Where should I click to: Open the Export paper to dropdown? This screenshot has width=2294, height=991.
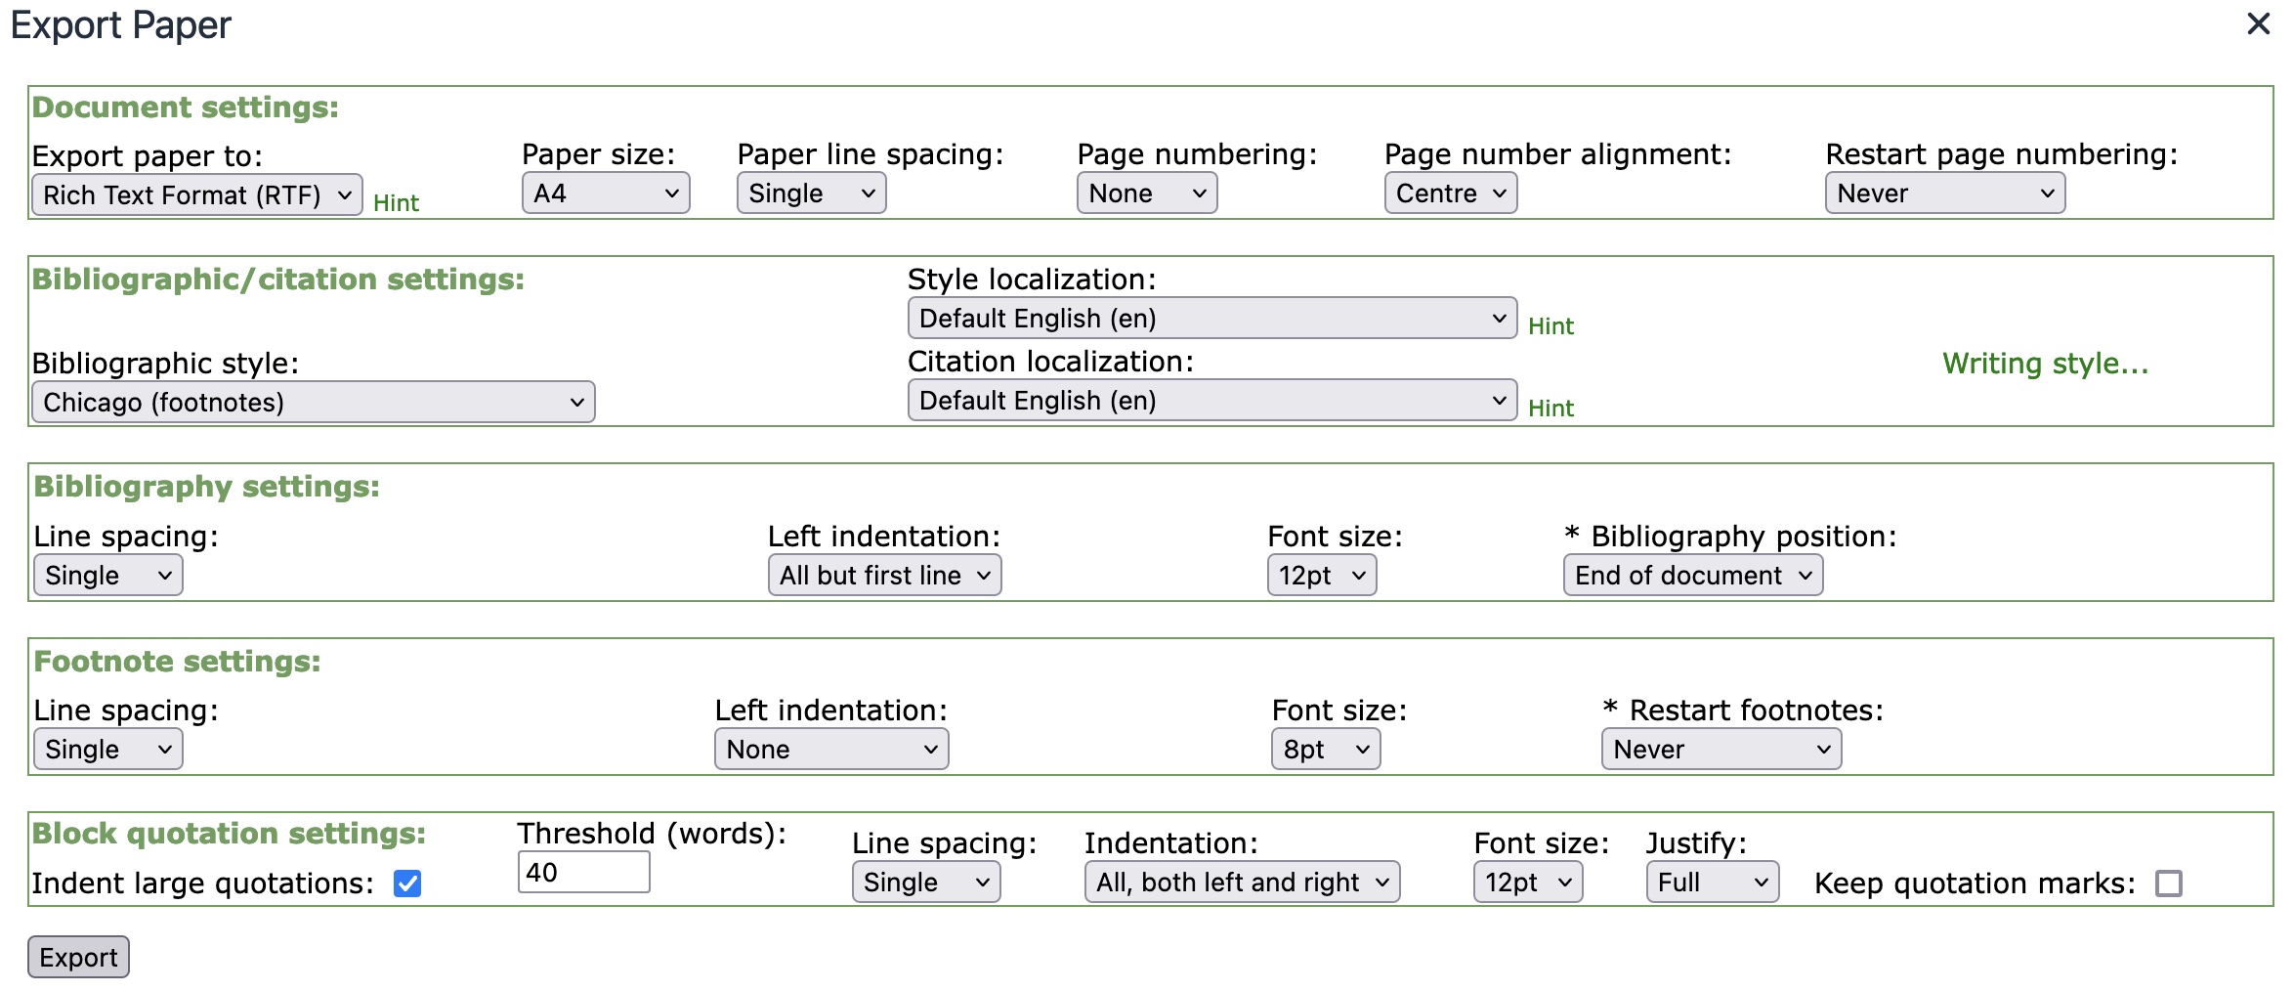pyautogui.click(x=195, y=194)
